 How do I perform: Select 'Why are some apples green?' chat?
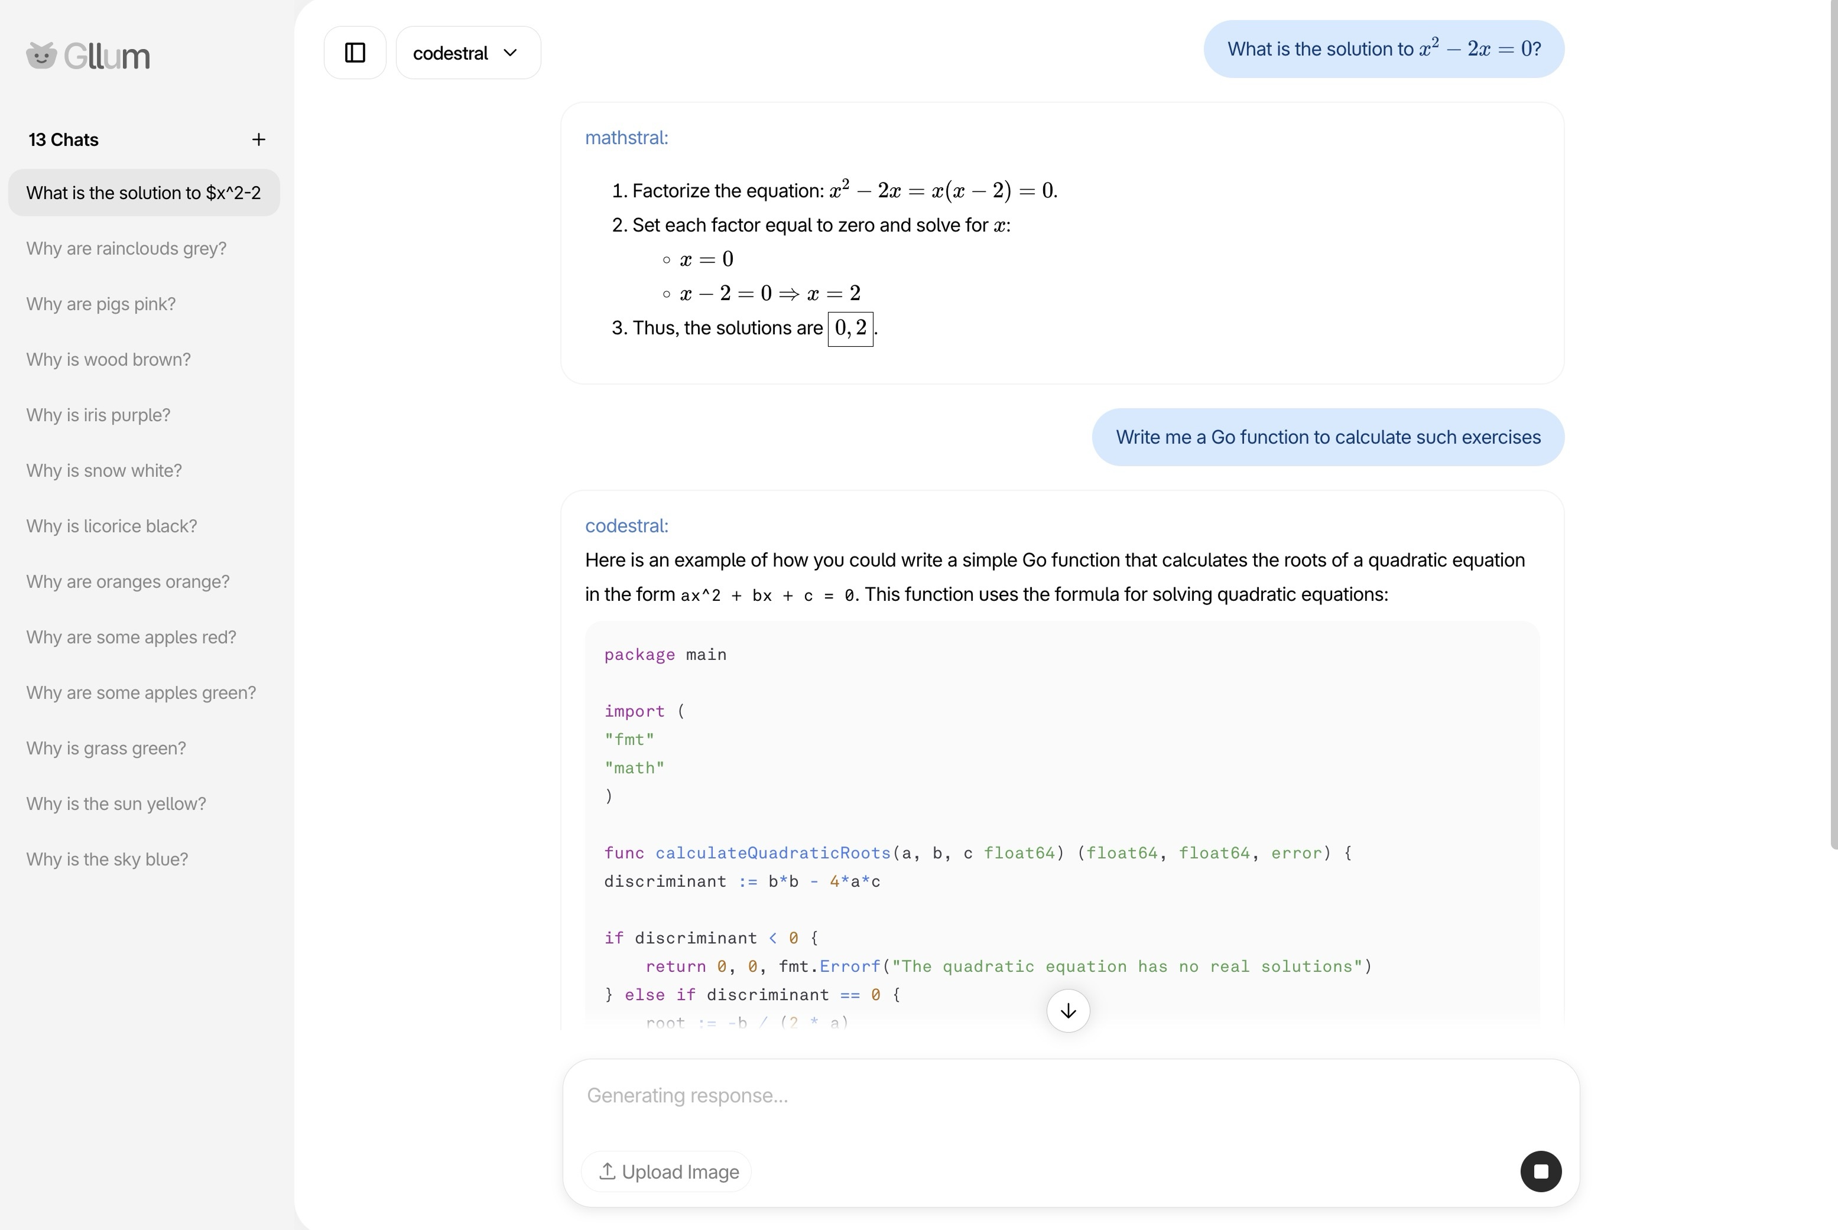141,692
